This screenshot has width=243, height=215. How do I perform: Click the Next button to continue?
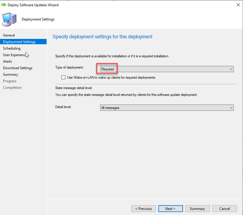click(170, 208)
